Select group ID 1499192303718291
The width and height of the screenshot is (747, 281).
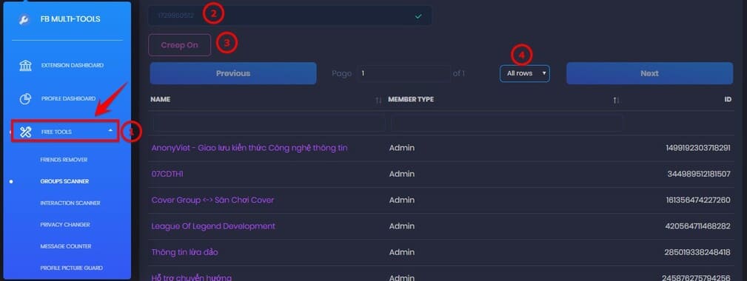[x=698, y=148]
